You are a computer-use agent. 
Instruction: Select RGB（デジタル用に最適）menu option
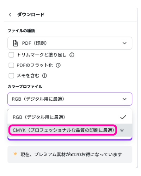pyautogui.click(x=70, y=117)
